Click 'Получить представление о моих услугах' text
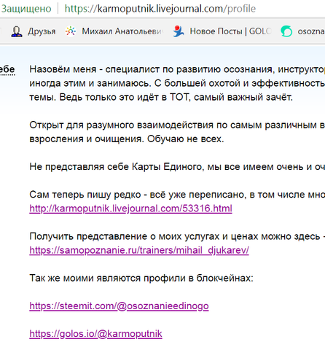325x350 pixels. (177, 236)
